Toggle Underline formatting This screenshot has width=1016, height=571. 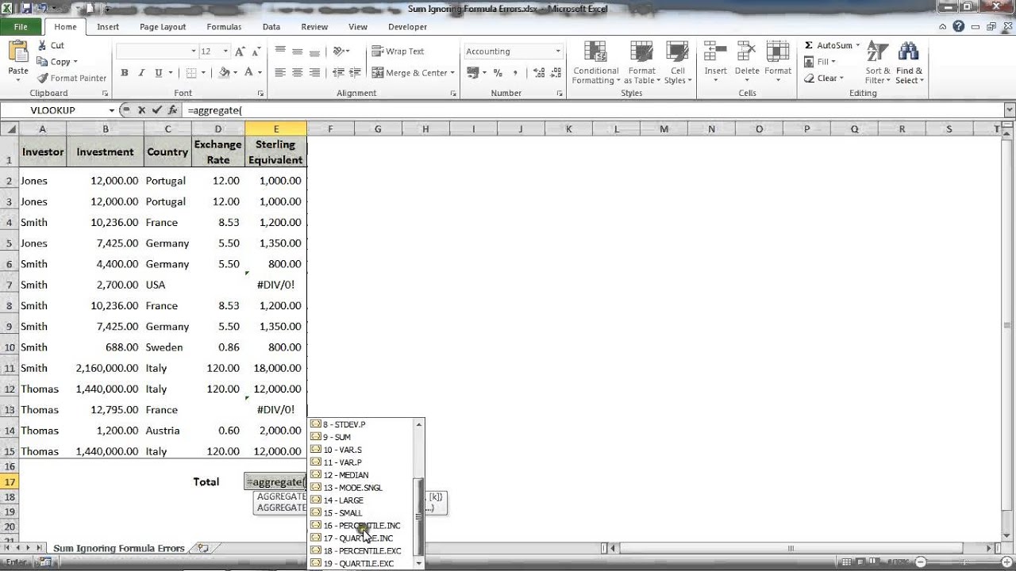(x=159, y=72)
